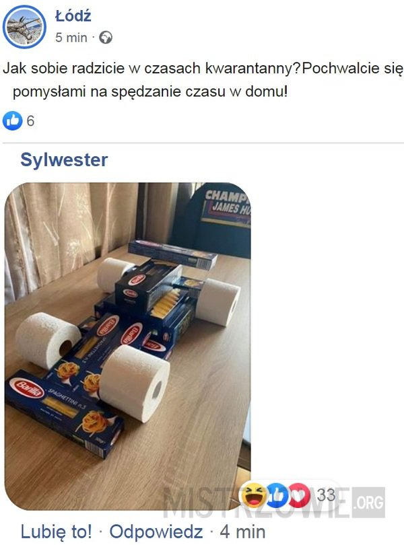This screenshot has height=545, width=404.
Task: Open the Łódź page profile picture
Action: pyautogui.click(x=24, y=26)
